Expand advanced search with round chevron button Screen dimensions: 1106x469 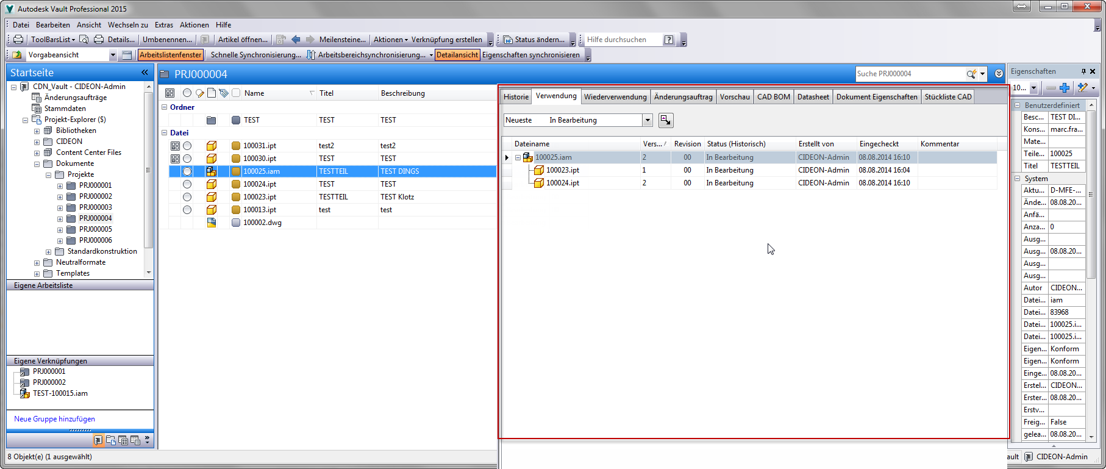(999, 74)
